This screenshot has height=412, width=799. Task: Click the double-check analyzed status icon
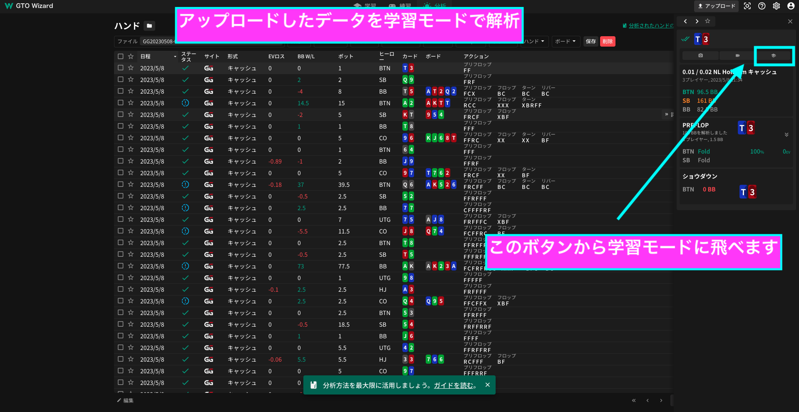pyautogui.click(x=685, y=39)
